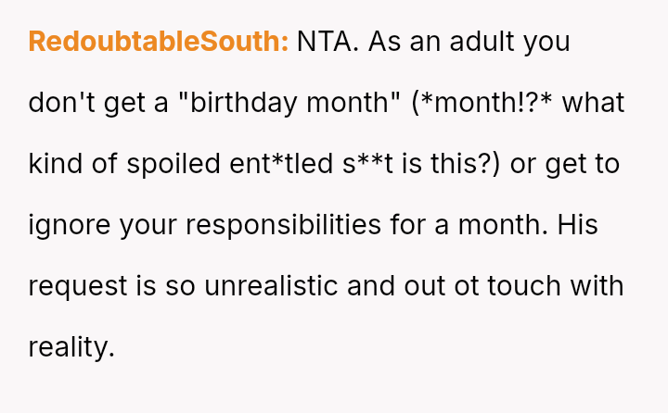The width and height of the screenshot is (668, 413).
Task: Click the typo word "ot" before "touch"
Action: coord(466,286)
